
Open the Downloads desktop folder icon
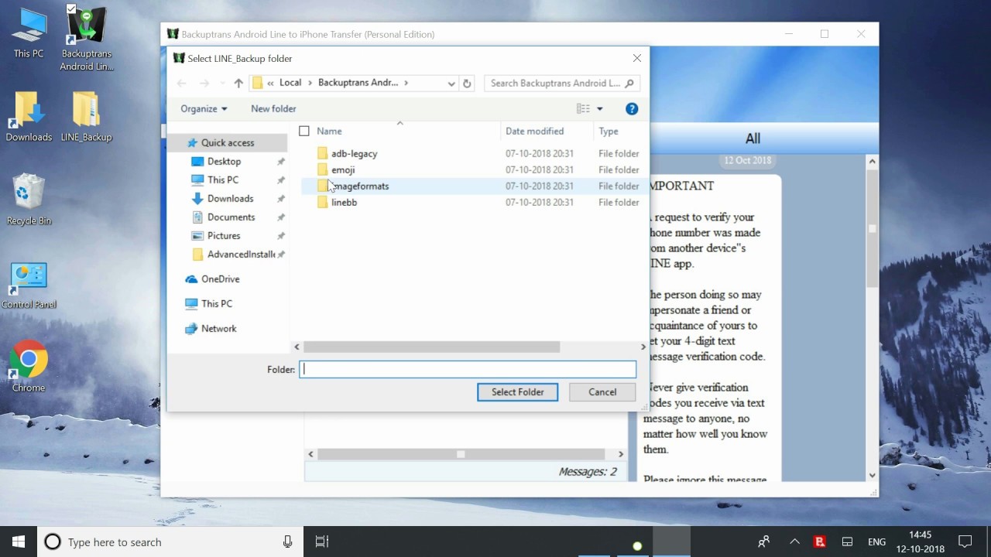(x=29, y=118)
